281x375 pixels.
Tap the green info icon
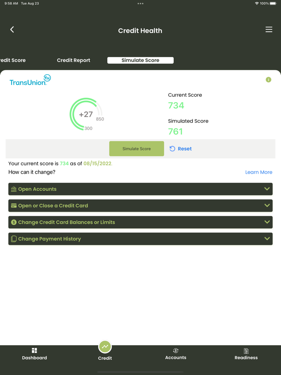pyautogui.click(x=269, y=79)
